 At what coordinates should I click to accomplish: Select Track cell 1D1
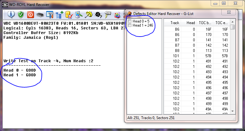[173, 56]
